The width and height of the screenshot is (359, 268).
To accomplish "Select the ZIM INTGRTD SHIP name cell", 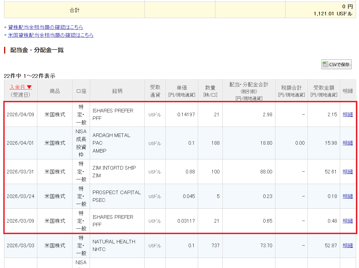I will (114, 168).
